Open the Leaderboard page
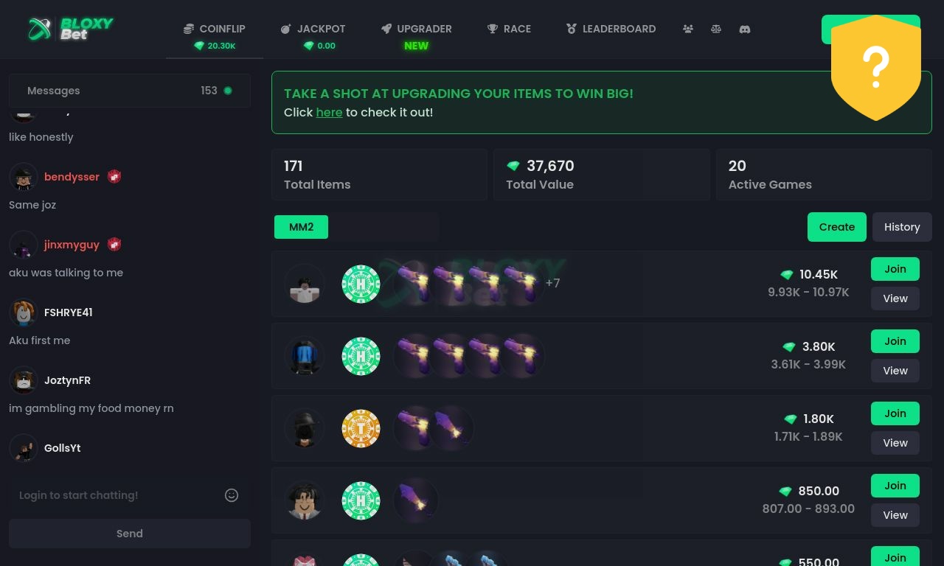This screenshot has width=944, height=566. (x=611, y=29)
